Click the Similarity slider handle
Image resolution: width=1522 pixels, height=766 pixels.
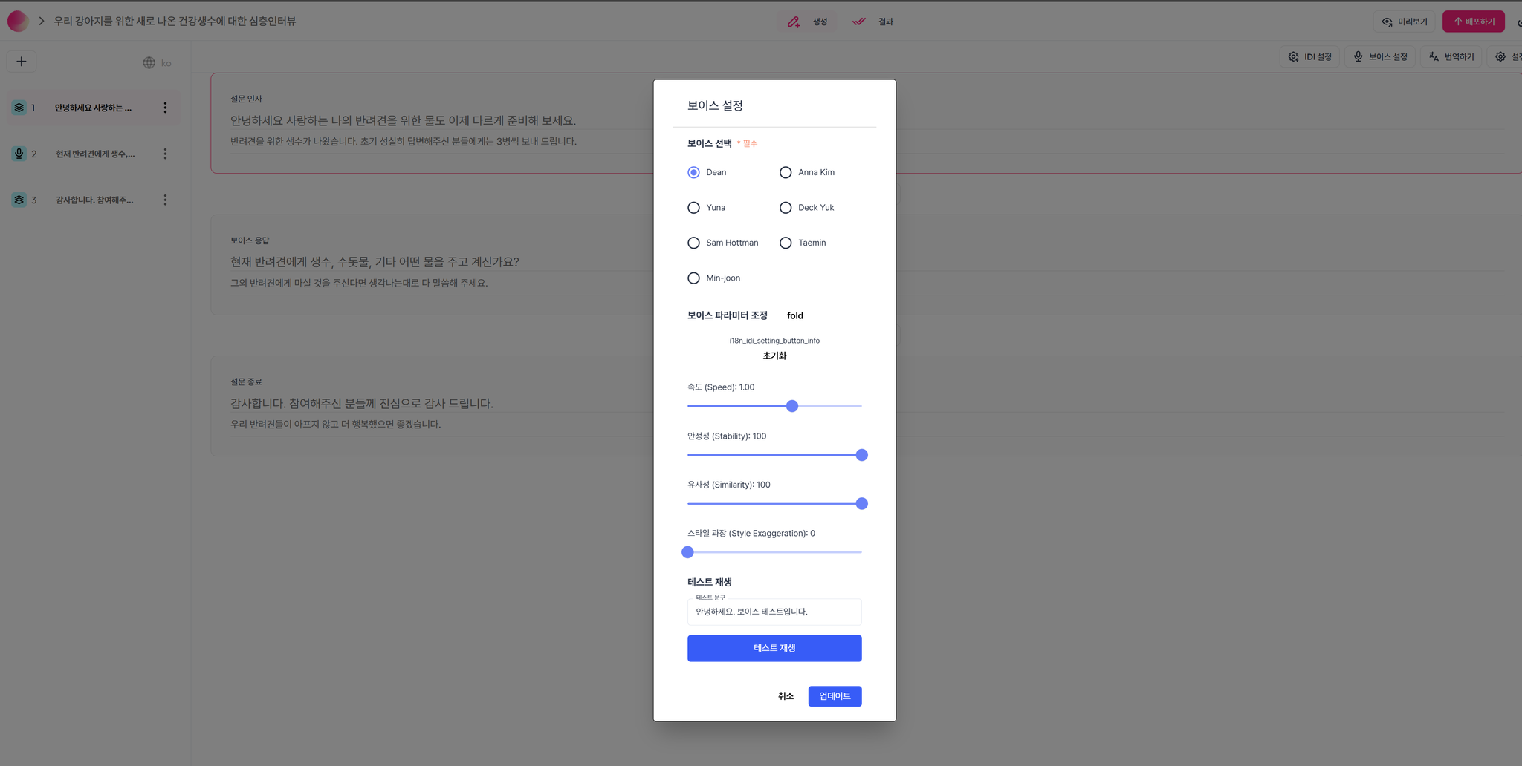(x=861, y=503)
